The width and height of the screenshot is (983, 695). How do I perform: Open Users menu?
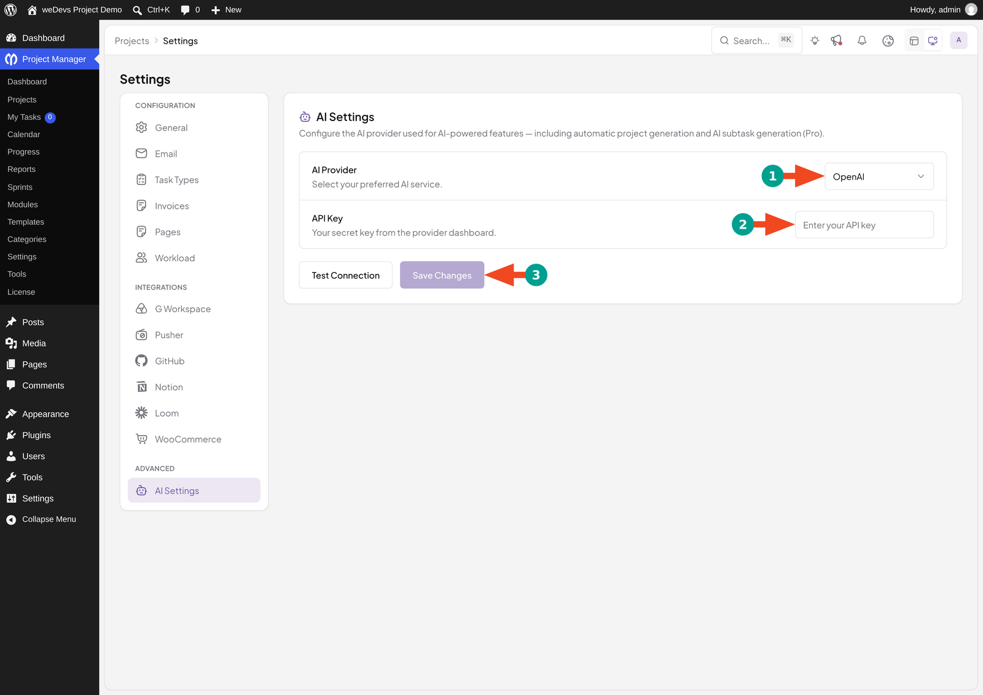coord(49,457)
